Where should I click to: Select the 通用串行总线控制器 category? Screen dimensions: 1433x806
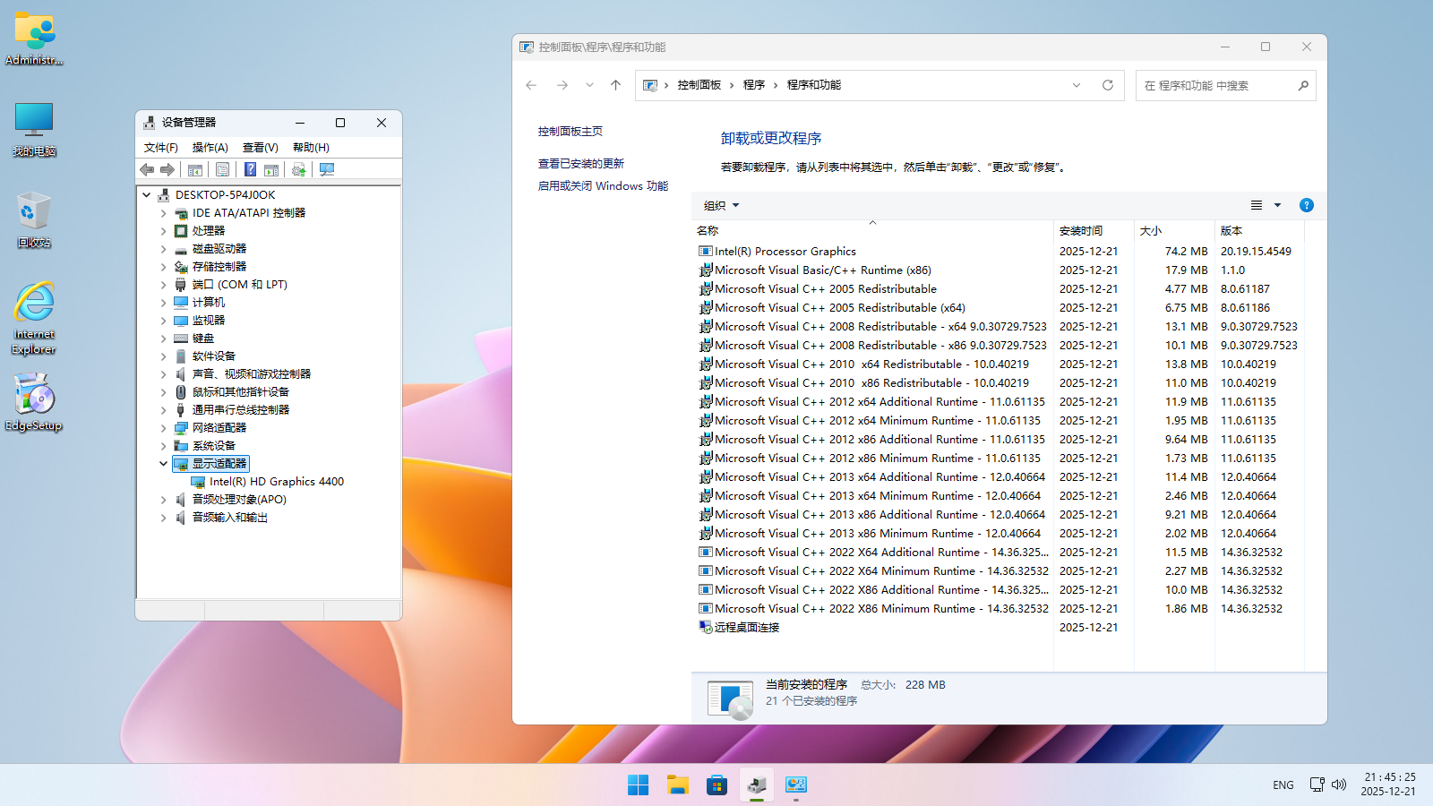(241, 410)
